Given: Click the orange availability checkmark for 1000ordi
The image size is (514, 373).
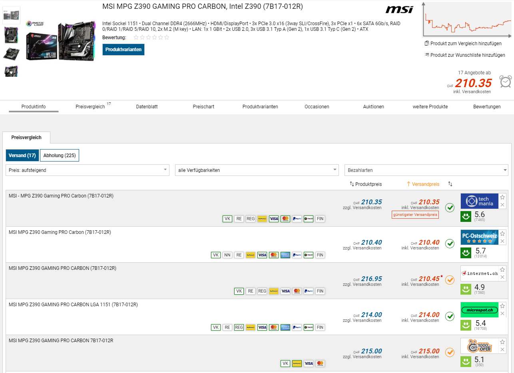Looking at the screenshot, I should click(x=450, y=352).
